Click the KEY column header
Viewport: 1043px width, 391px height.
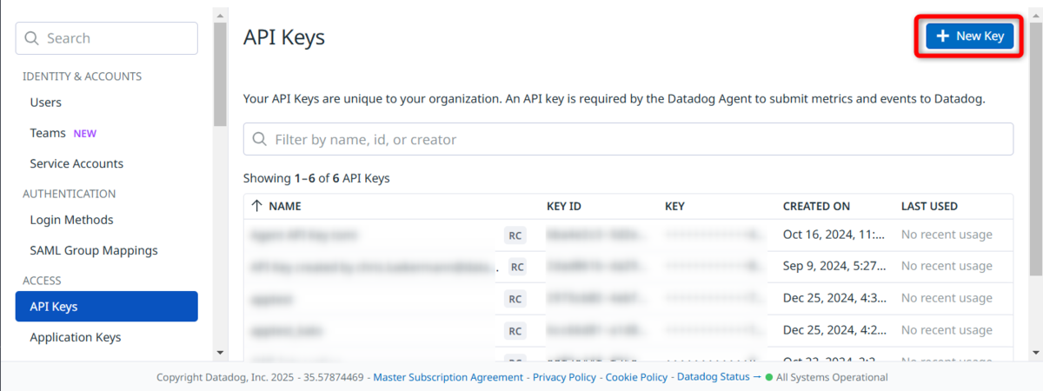(x=674, y=207)
